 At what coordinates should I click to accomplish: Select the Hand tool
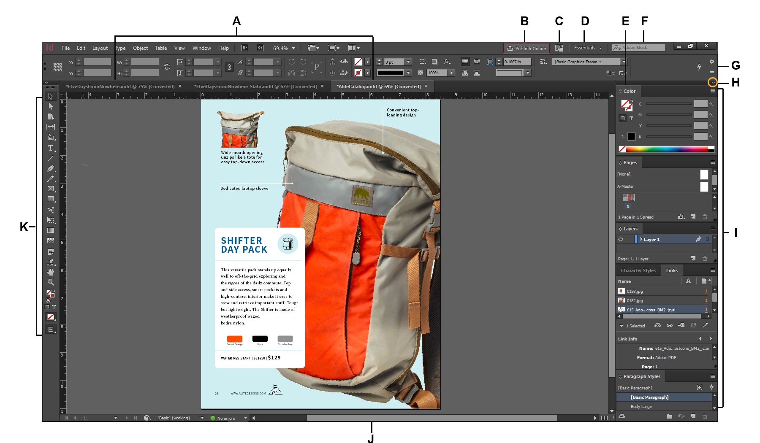[51, 272]
